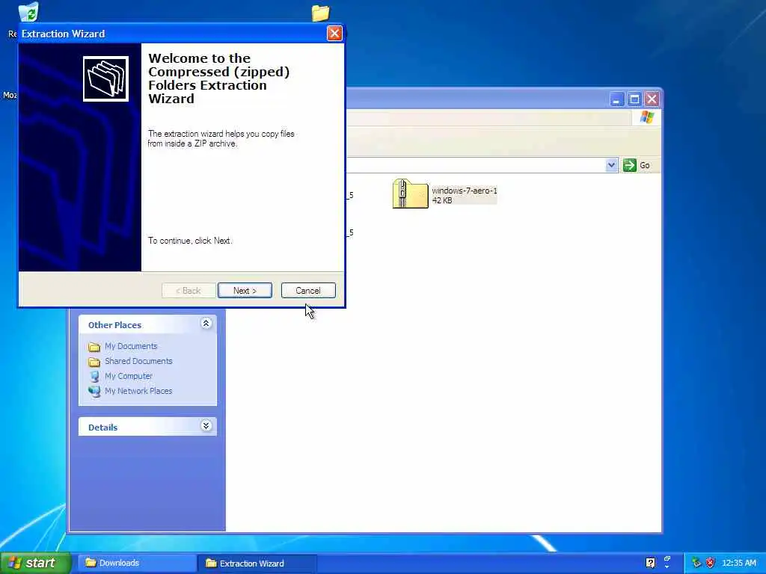Viewport: 766px width, 574px height.
Task: Click the red security shield tray icon
Action: [x=711, y=563]
